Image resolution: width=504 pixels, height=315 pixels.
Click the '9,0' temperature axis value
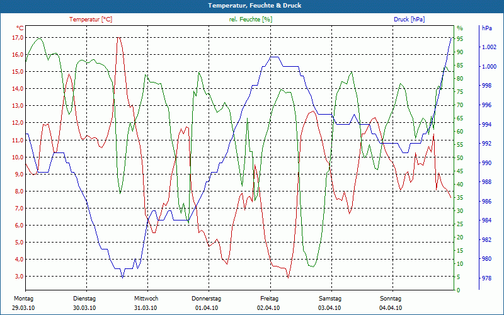coord(19,175)
